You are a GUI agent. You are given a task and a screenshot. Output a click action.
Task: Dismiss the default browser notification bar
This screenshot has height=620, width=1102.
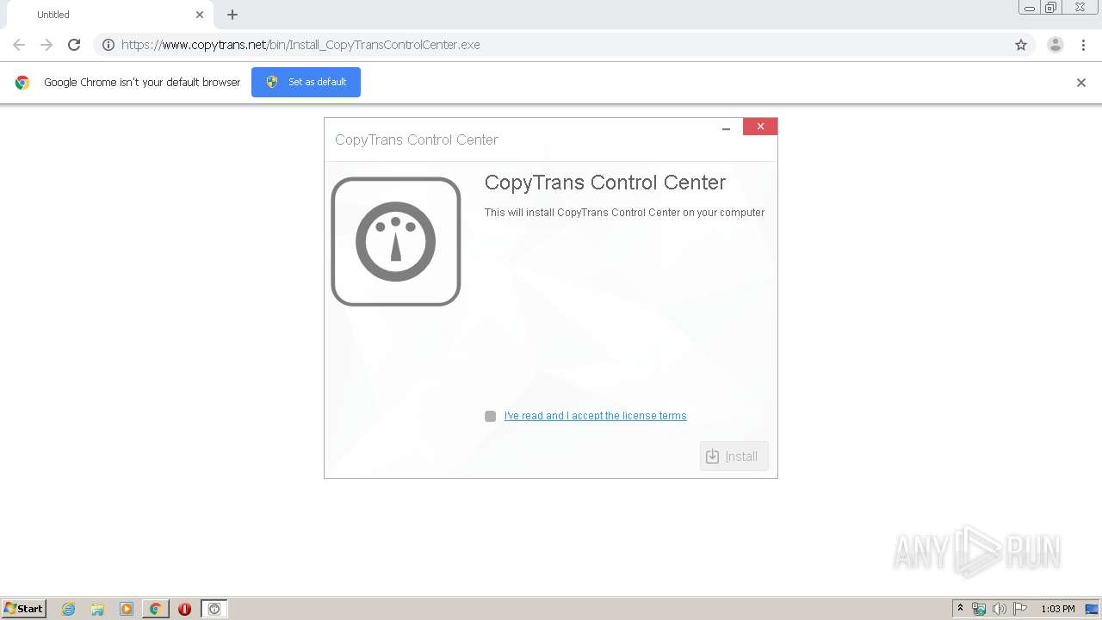pyautogui.click(x=1081, y=83)
